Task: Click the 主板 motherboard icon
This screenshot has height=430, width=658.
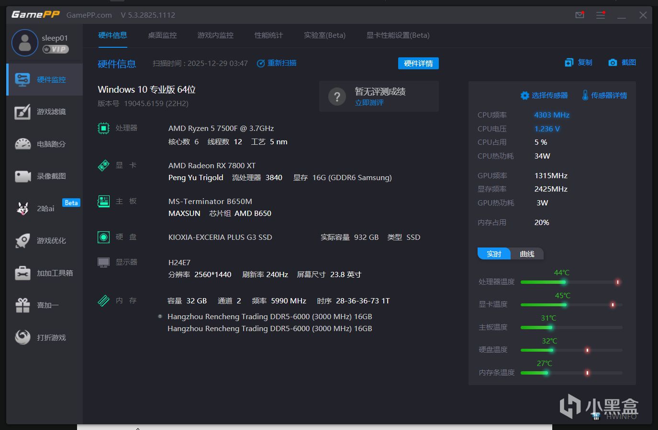Action: (103, 201)
